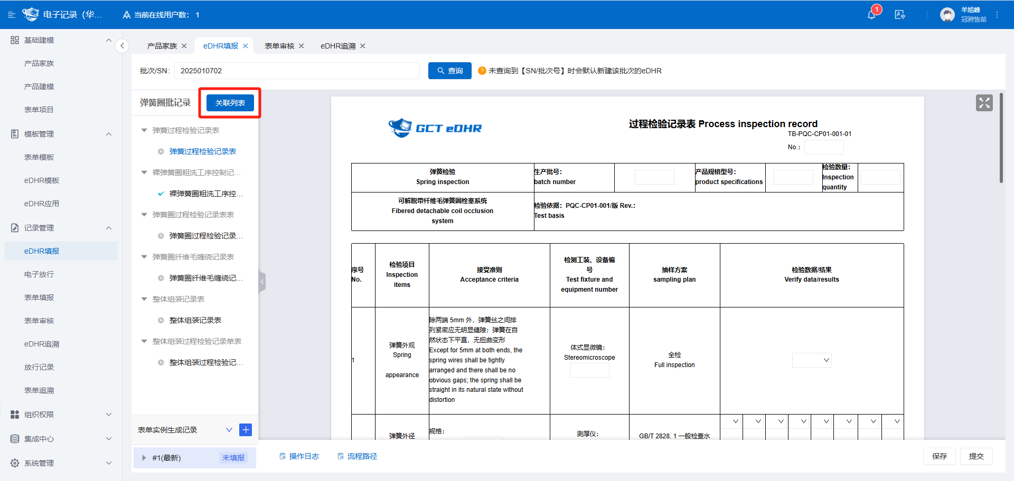Click the 关联列表 button
This screenshot has width=1014, height=481.
(x=230, y=103)
